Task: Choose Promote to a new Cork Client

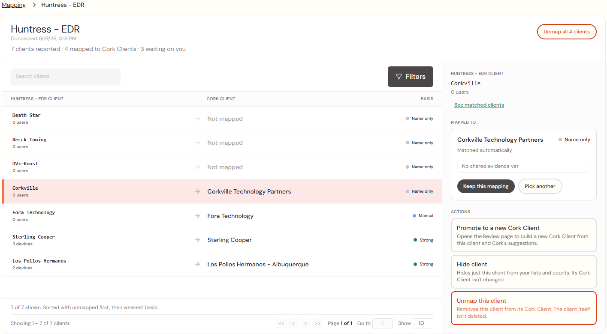Action: [524, 235]
